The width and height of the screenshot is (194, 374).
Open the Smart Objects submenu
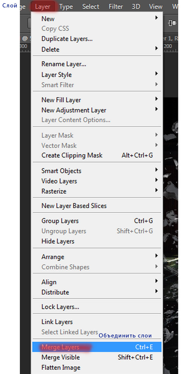pos(97,171)
